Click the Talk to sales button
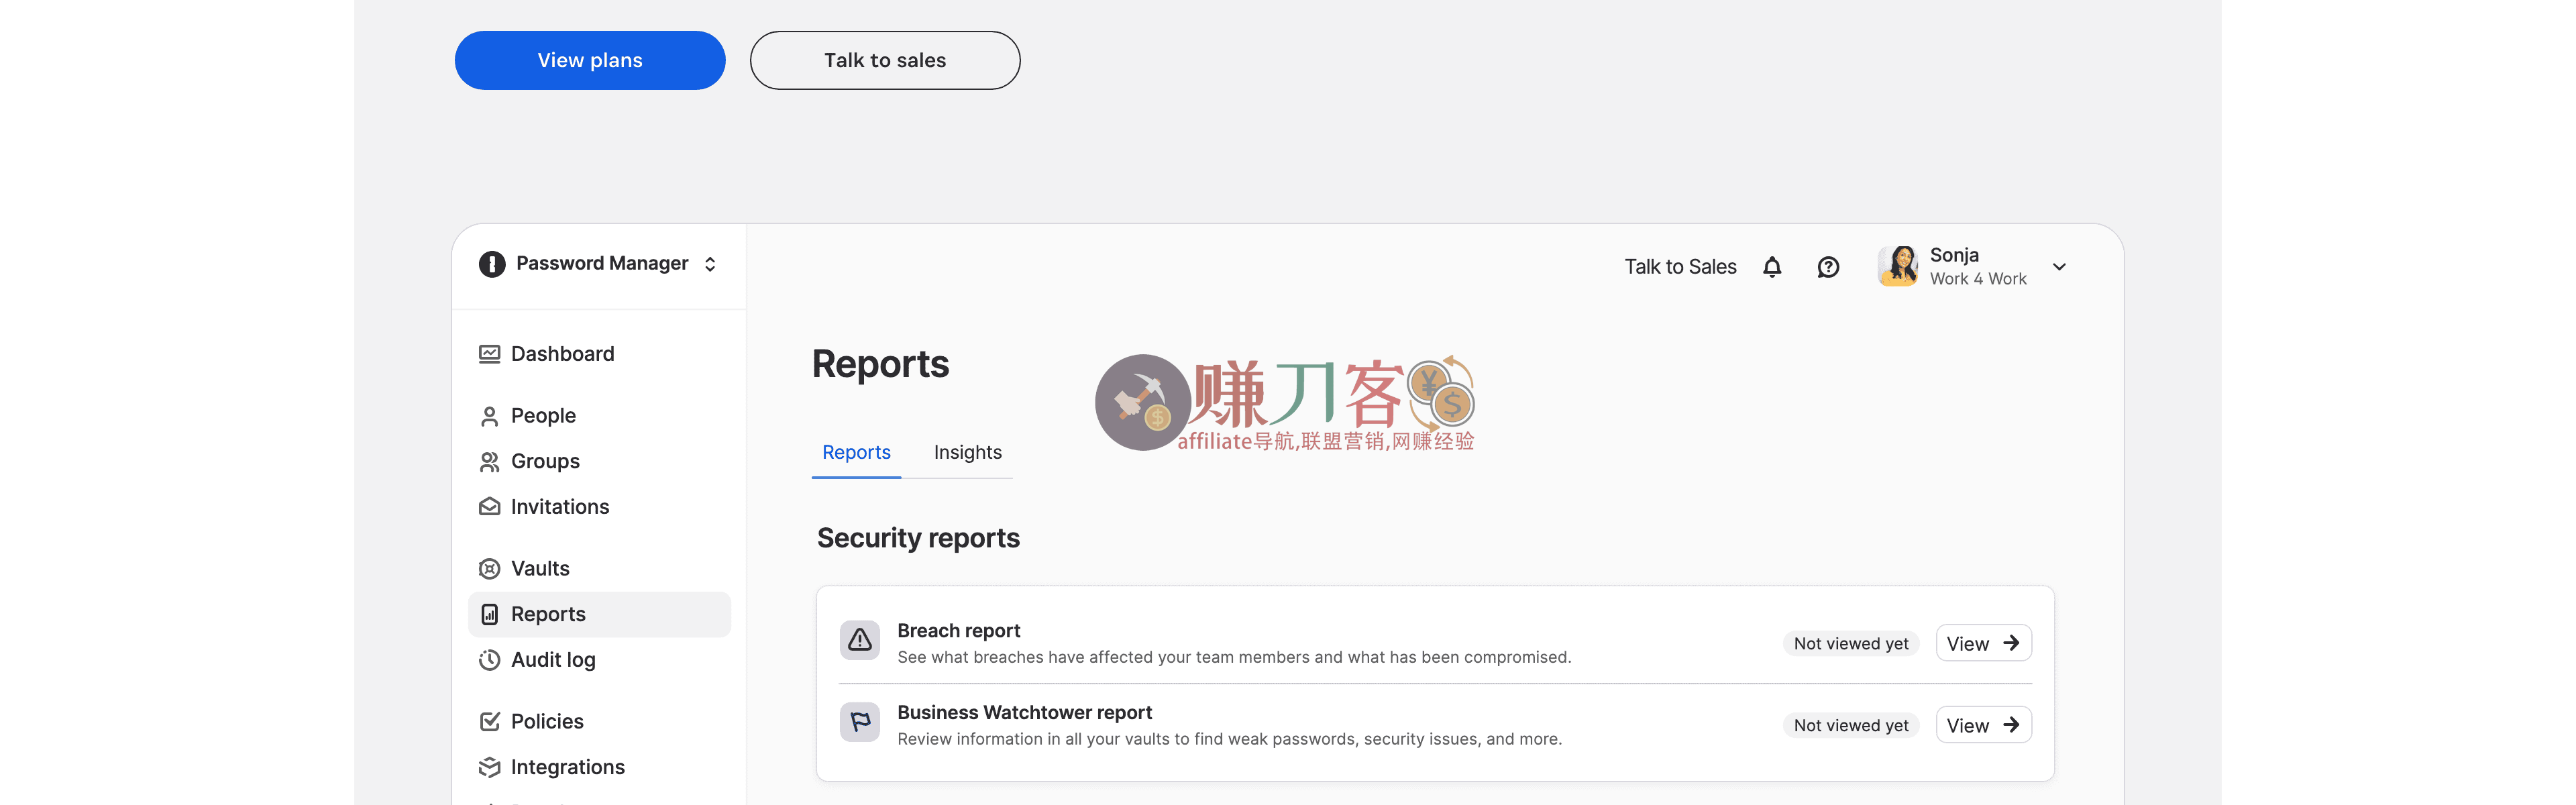 pos(884,60)
